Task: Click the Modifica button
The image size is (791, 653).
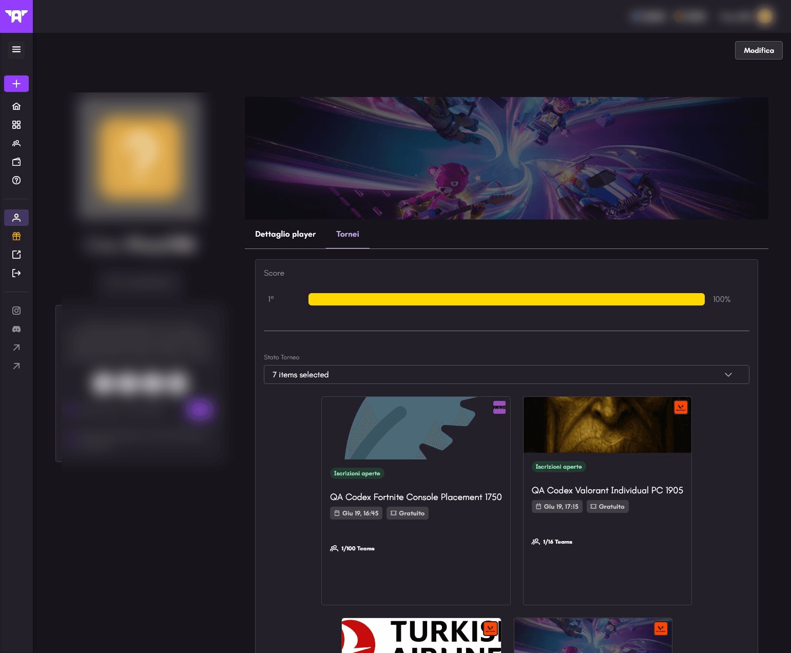Action: pyautogui.click(x=759, y=50)
